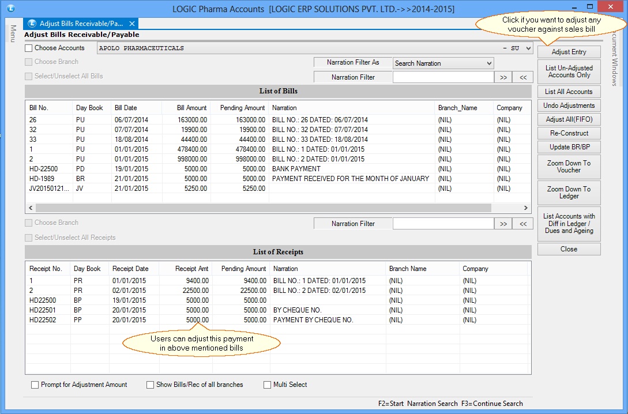Viewport: 628px width, 414px height.
Task: Select bill number 33 row
Action: pyautogui.click(x=279, y=140)
